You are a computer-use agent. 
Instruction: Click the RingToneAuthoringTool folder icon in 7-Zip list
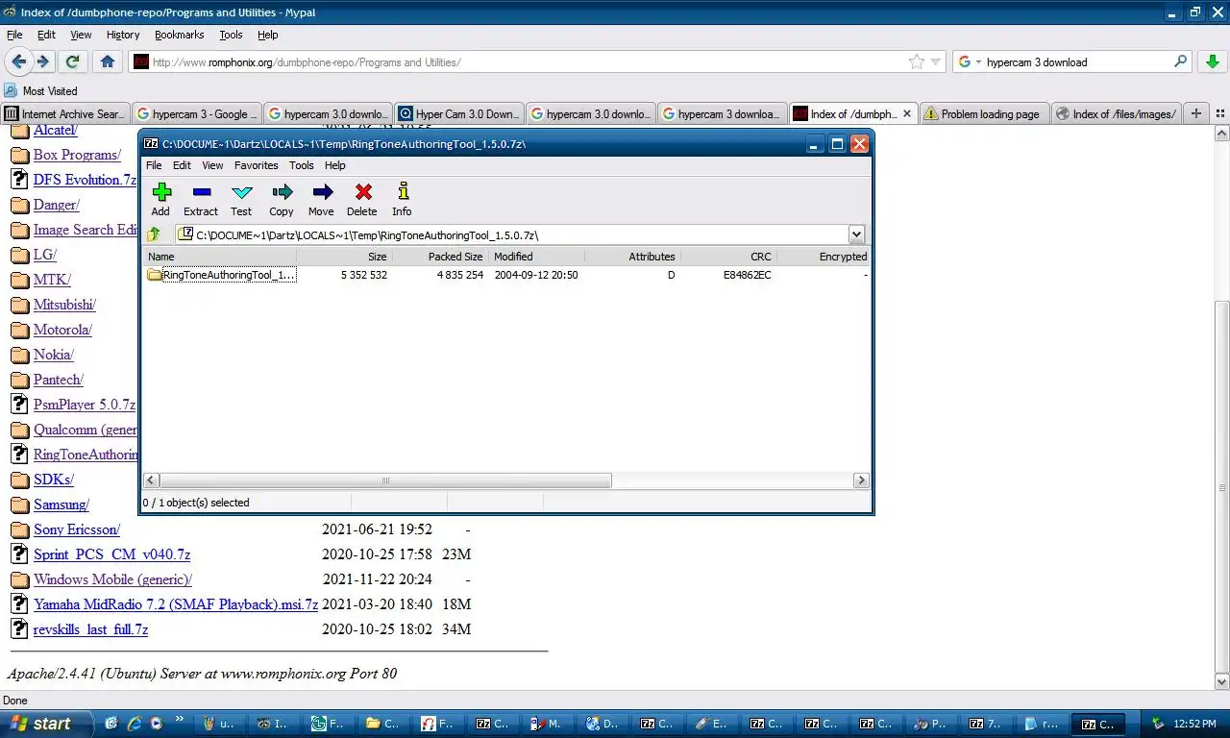click(155, 275)
